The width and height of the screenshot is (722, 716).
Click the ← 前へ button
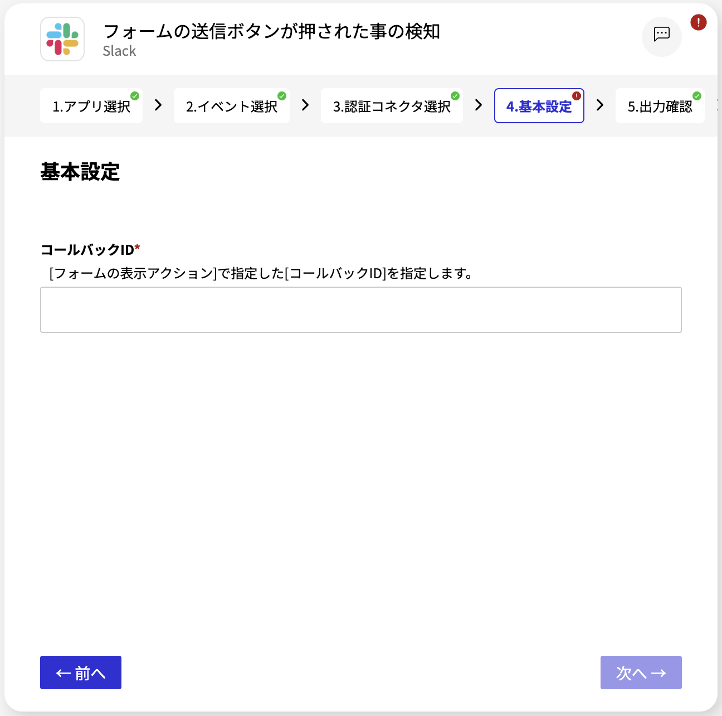click(x=81, y=673)
